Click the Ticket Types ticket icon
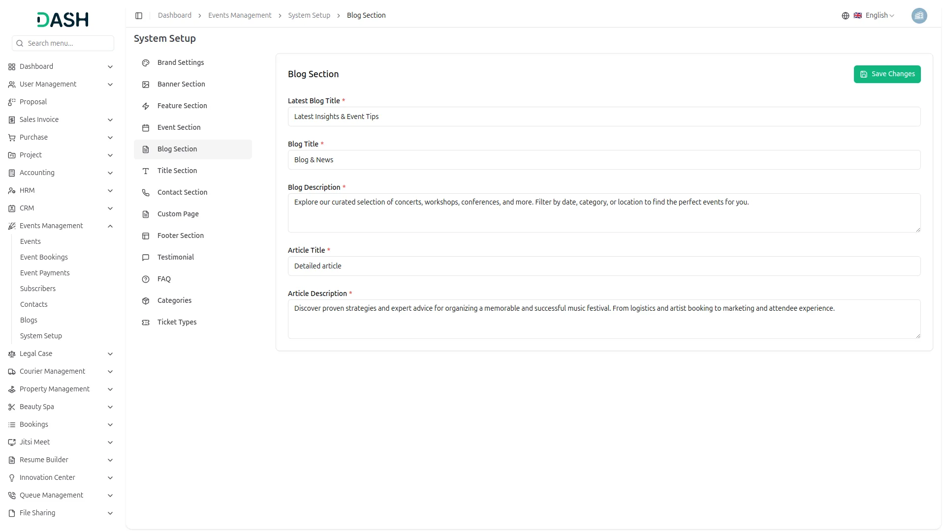 point(146,323)
